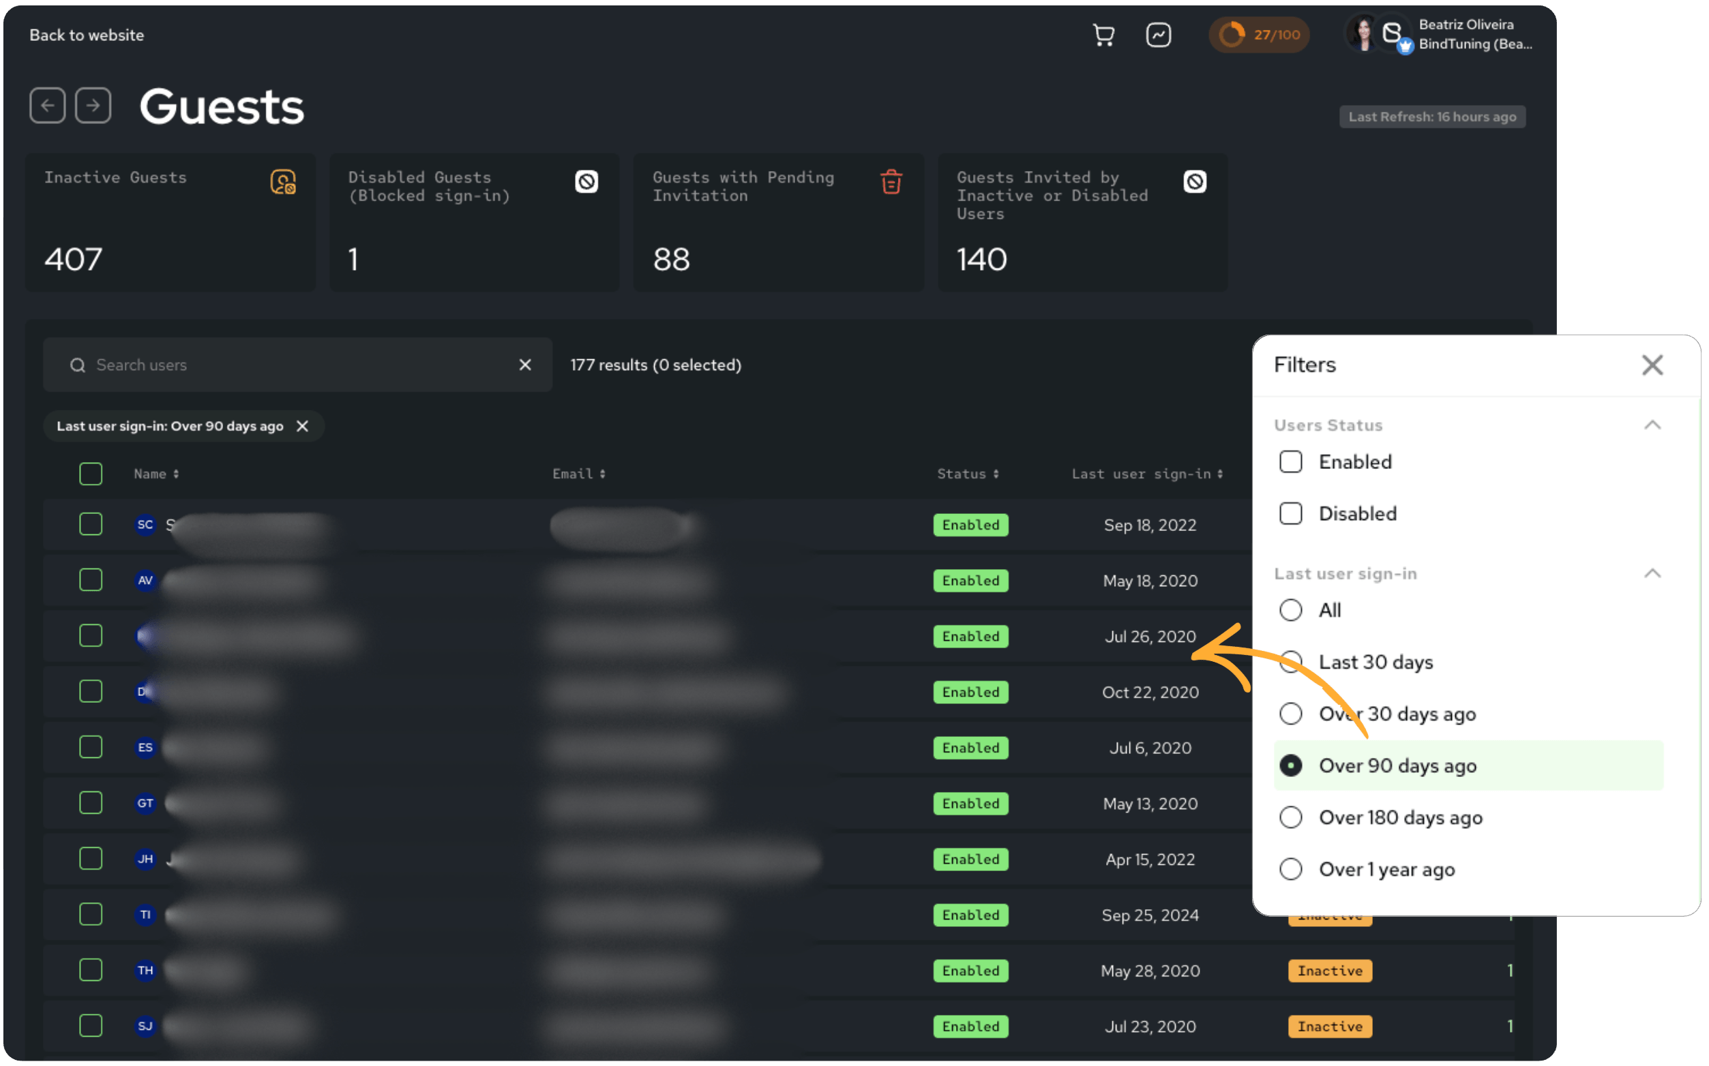This screenshot has height=1066, width=1709.
Task: Click the 27/100 progress gauge
Action: 1260,35
